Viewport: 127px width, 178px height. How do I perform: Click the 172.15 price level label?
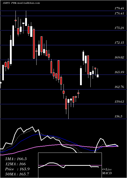coord(119,43)
